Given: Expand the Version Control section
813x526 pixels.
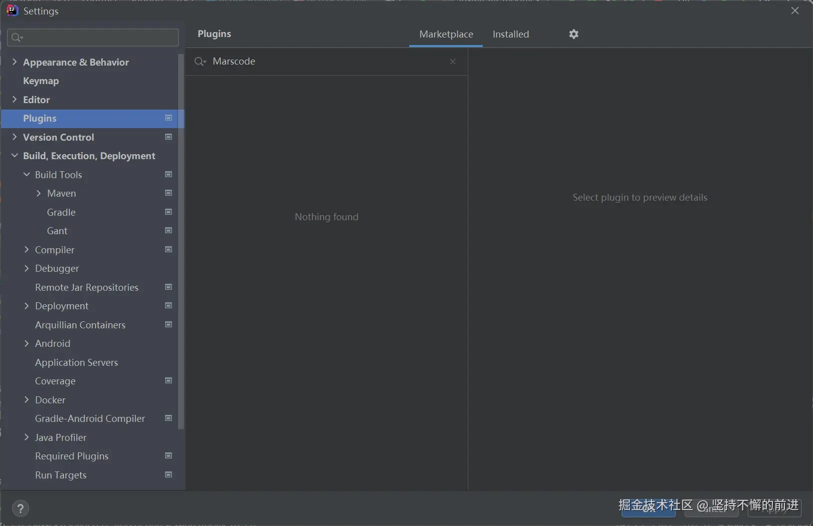Looking at the screenshot, I should tap(15, 137).
